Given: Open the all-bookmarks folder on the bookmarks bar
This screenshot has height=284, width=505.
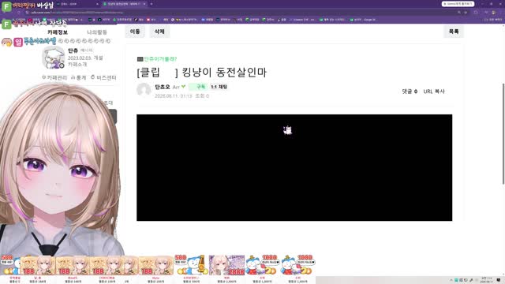Looking at the screenshot, I should [x=492, y=20].
